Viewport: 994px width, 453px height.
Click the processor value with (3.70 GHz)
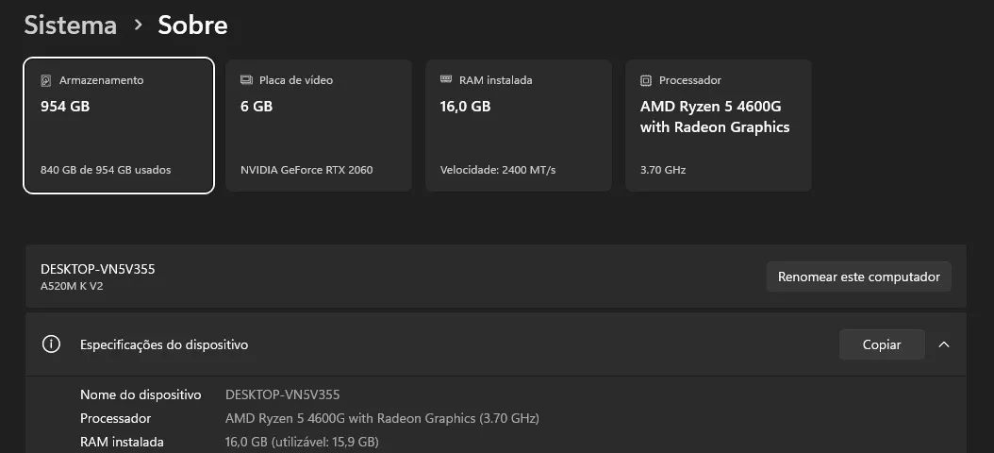pyautogui.click(x=382, y=419)
